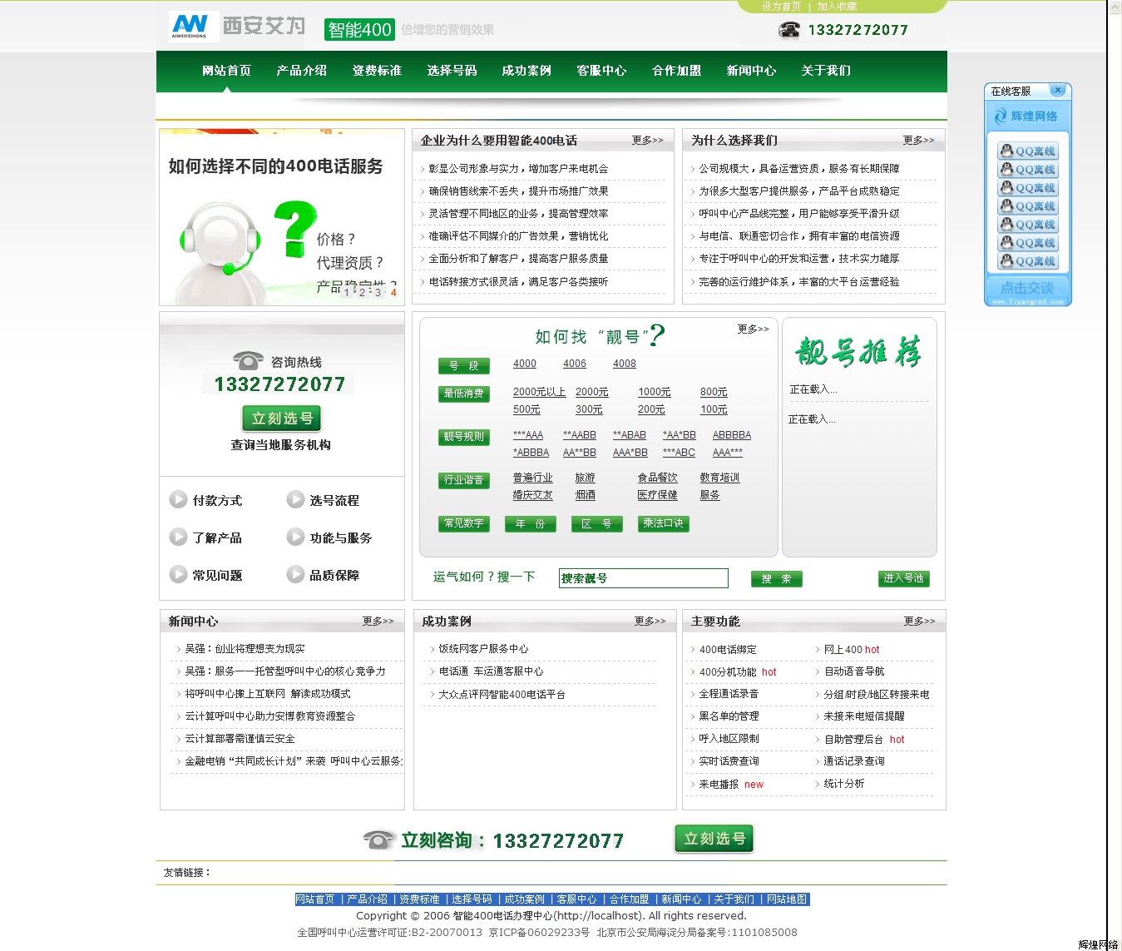This screenshot has height=951, width=1122.
Task: Expand 更多 in the 主要功能 section
Action: point(919,622)
